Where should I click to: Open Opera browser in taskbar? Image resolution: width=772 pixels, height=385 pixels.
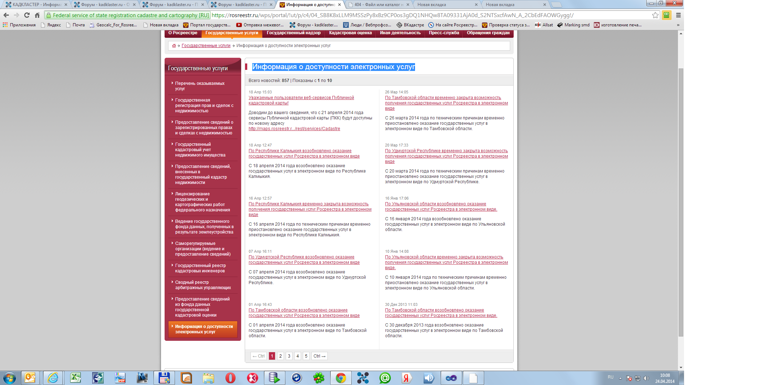(230, 378)
